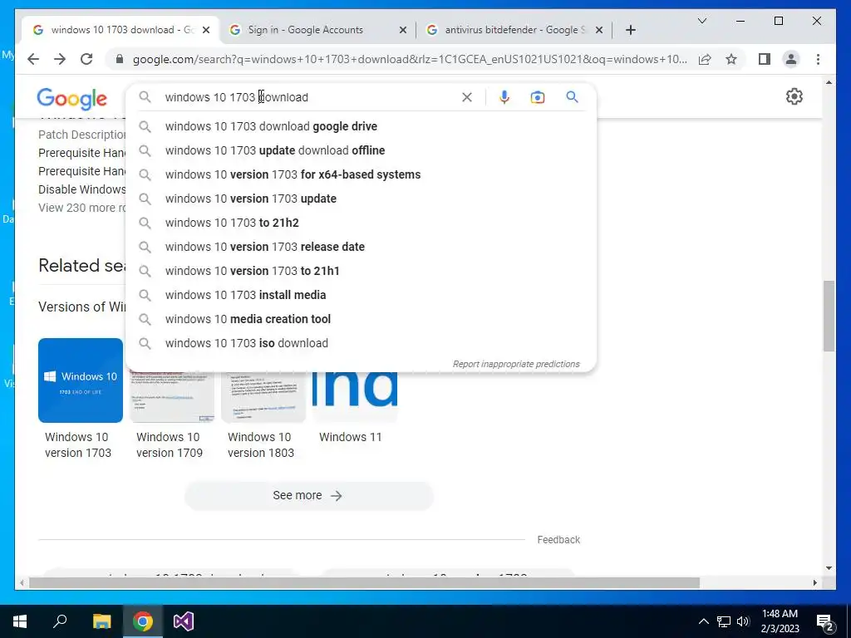Open the 'Windows 10 version 1803' card
This screenshot has width=851, height=638.
click(x=263, y=415)
